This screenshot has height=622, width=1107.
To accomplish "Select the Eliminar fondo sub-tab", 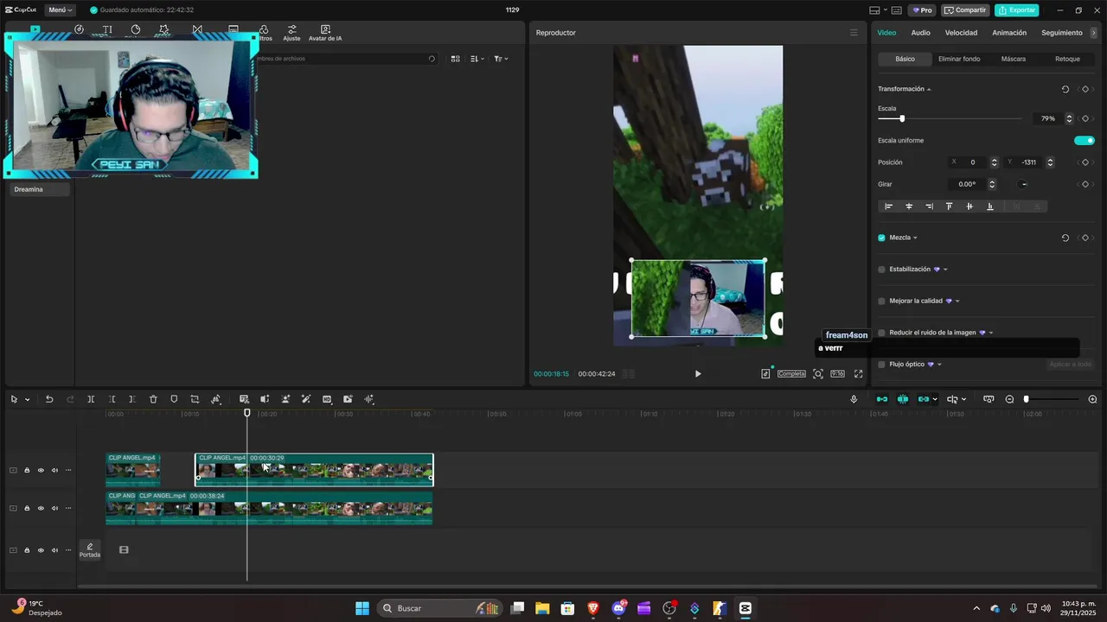I will pos(959,59).
